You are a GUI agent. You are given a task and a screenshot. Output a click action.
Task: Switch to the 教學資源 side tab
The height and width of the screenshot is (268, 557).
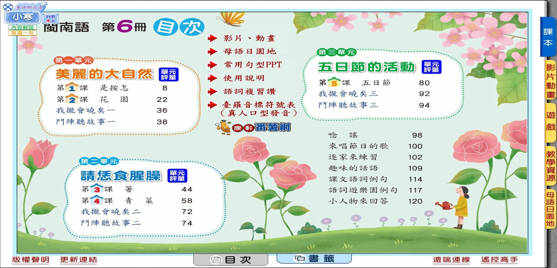click(550, 166)
